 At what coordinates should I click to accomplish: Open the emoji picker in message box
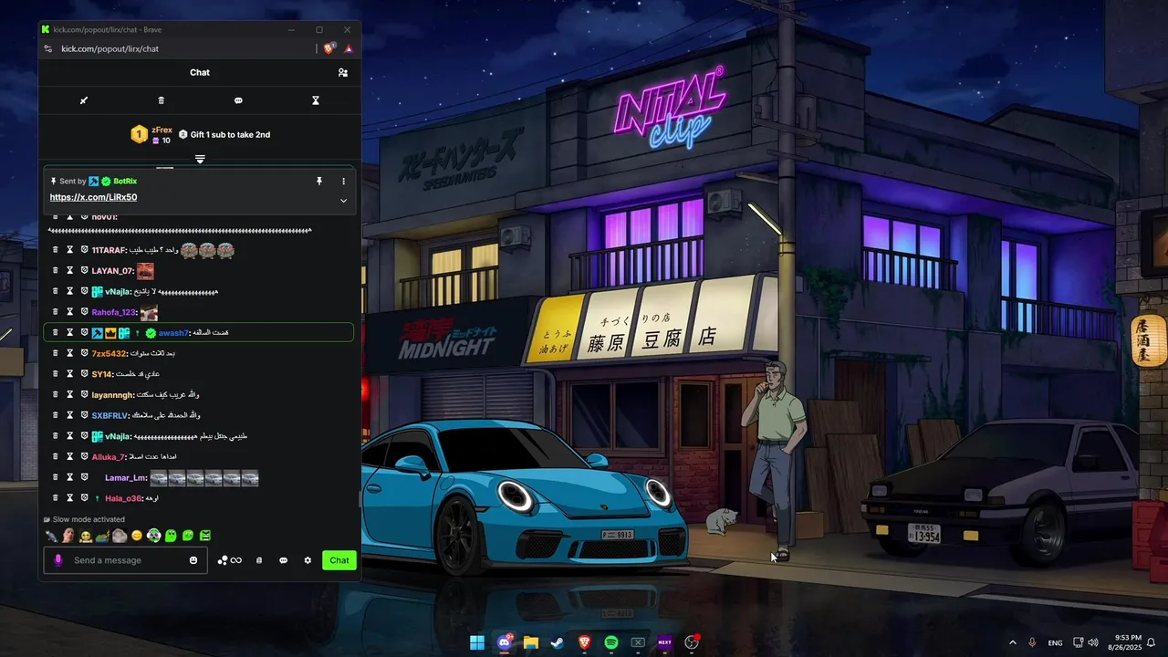tap(193, 560)
